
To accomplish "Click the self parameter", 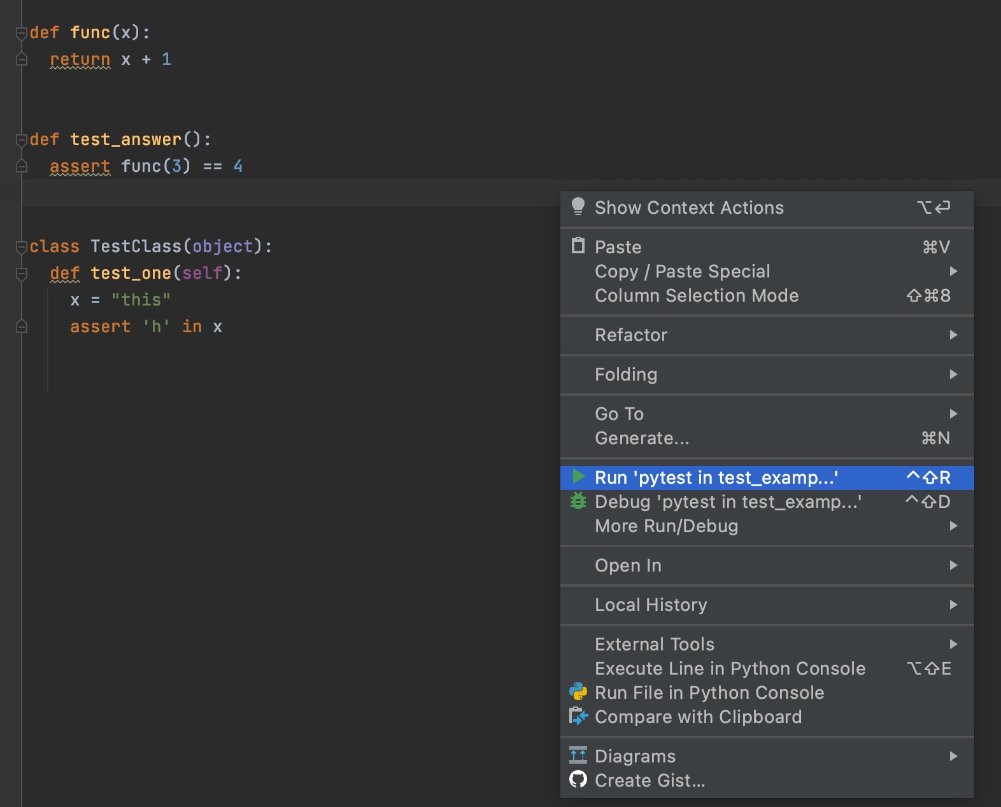I will pyautogui.click(x=202, y=273).
